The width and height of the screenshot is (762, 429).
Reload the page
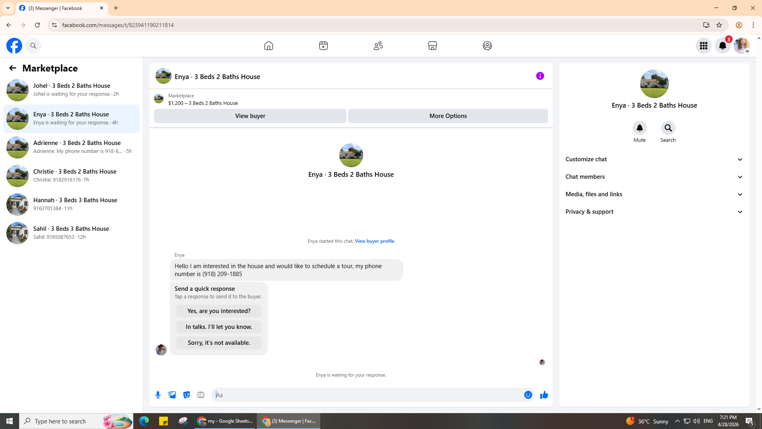click(37, 25)
